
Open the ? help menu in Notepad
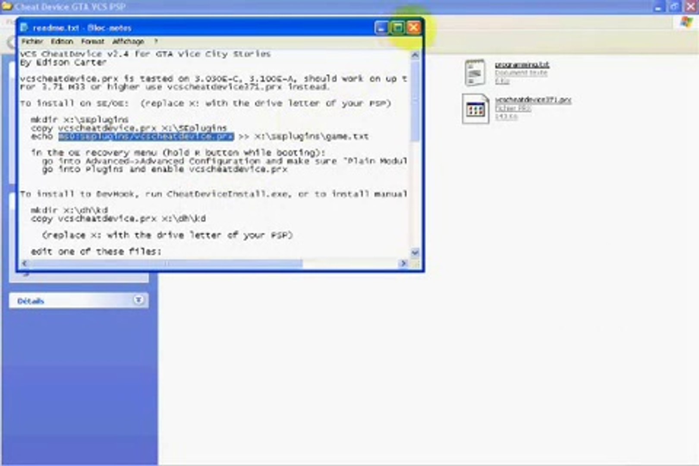[156, 41]
